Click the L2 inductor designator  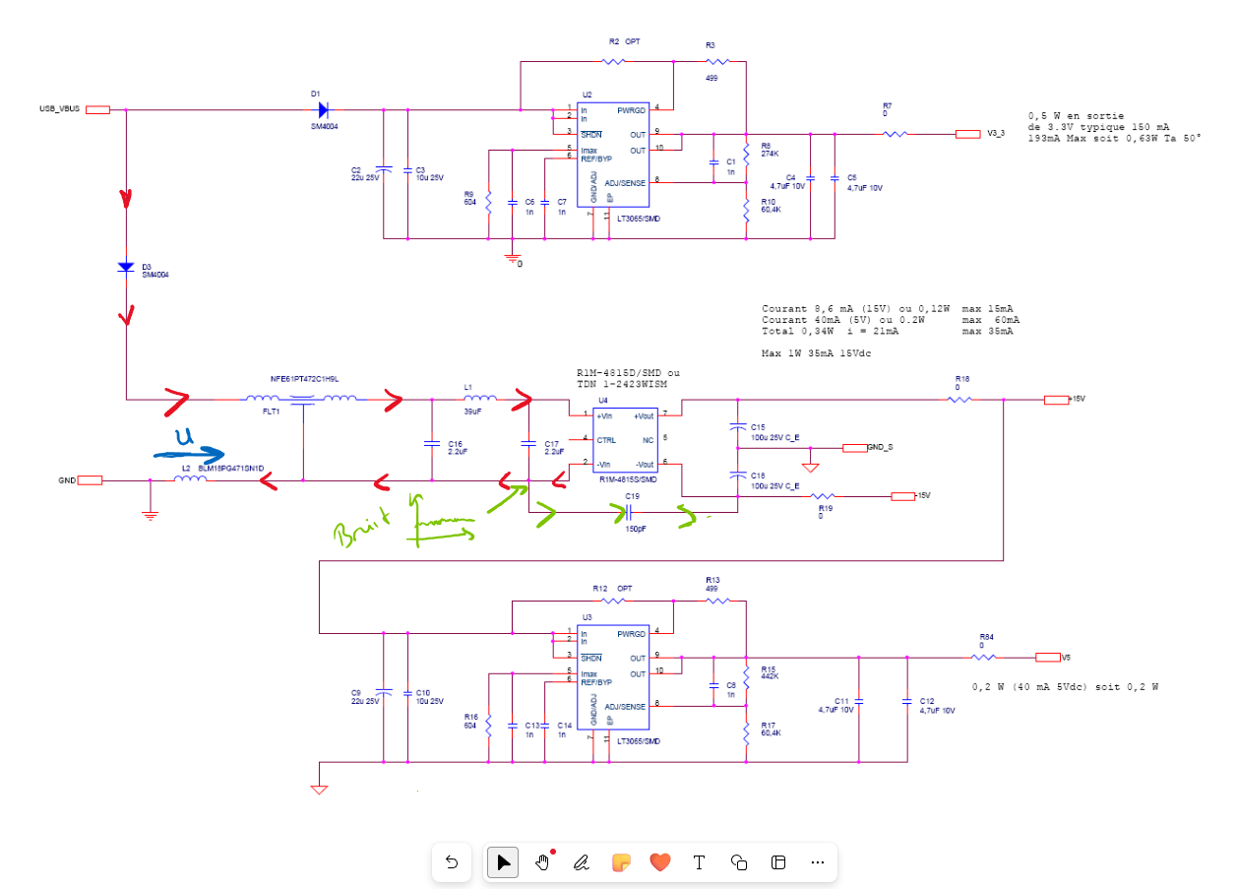click(x=186, y=468)
